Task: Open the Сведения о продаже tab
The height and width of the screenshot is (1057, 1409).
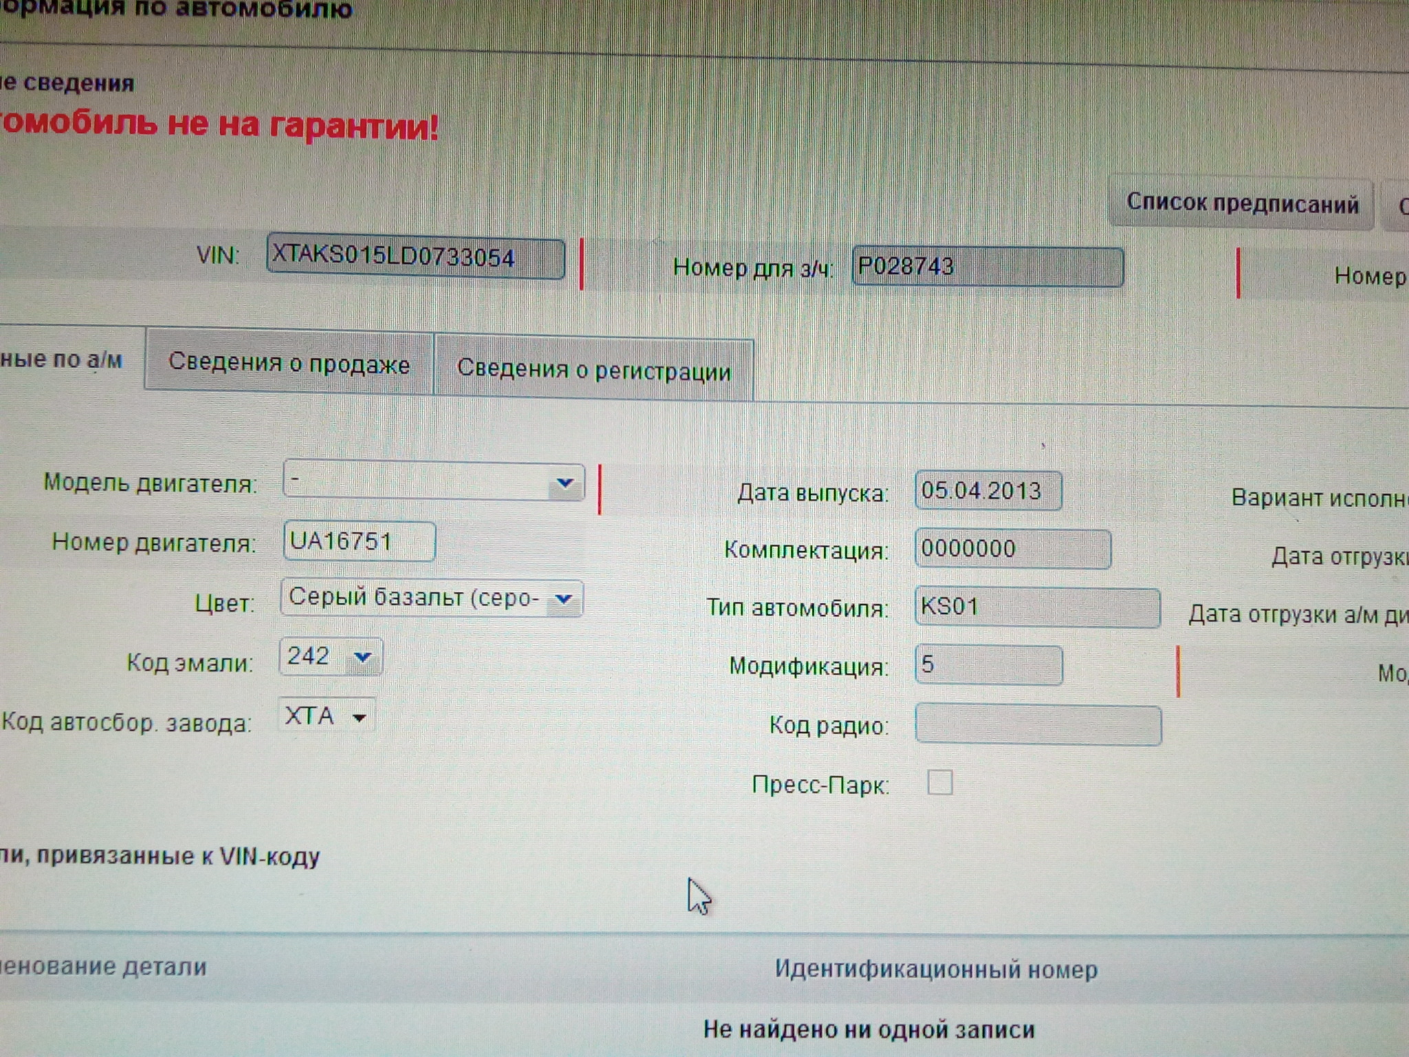Action: 289,363
